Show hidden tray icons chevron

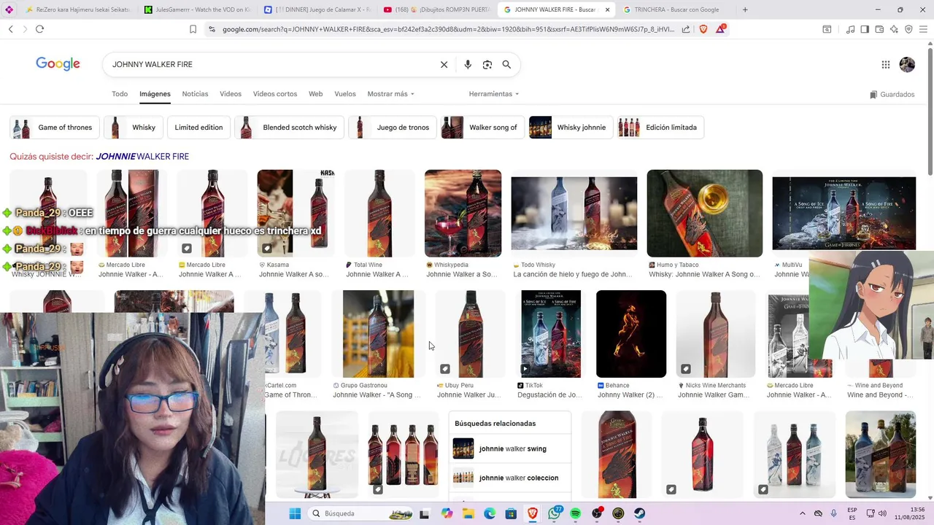pos(803,513)
